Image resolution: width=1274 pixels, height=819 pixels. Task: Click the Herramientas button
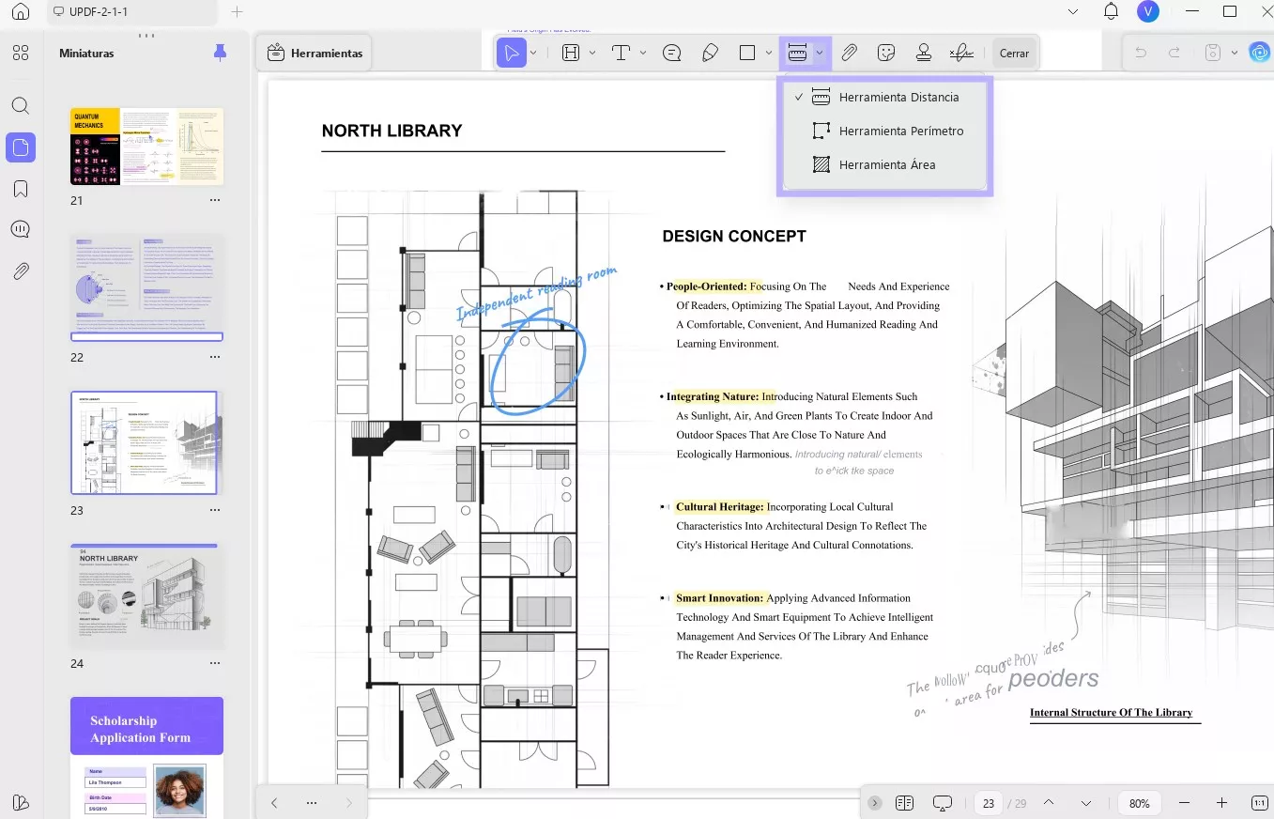(315, 54)
